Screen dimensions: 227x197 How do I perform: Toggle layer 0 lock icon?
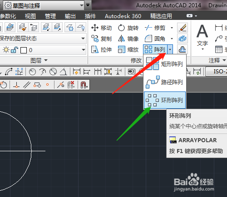(15, 50)
